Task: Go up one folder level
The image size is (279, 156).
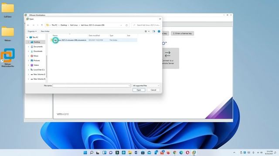Action: pyautogui.click(x=42, y=25)
